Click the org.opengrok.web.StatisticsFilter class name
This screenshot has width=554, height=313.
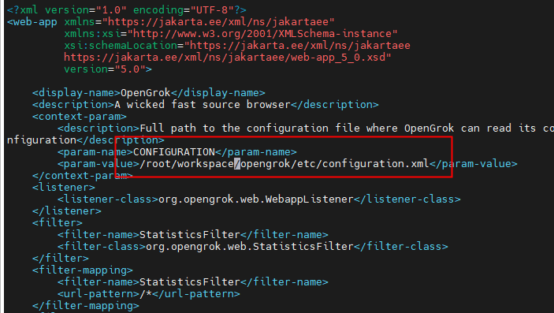(x=250, y=247)
